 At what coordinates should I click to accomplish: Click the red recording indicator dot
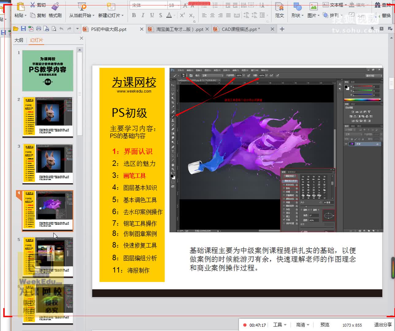[245, 325]
